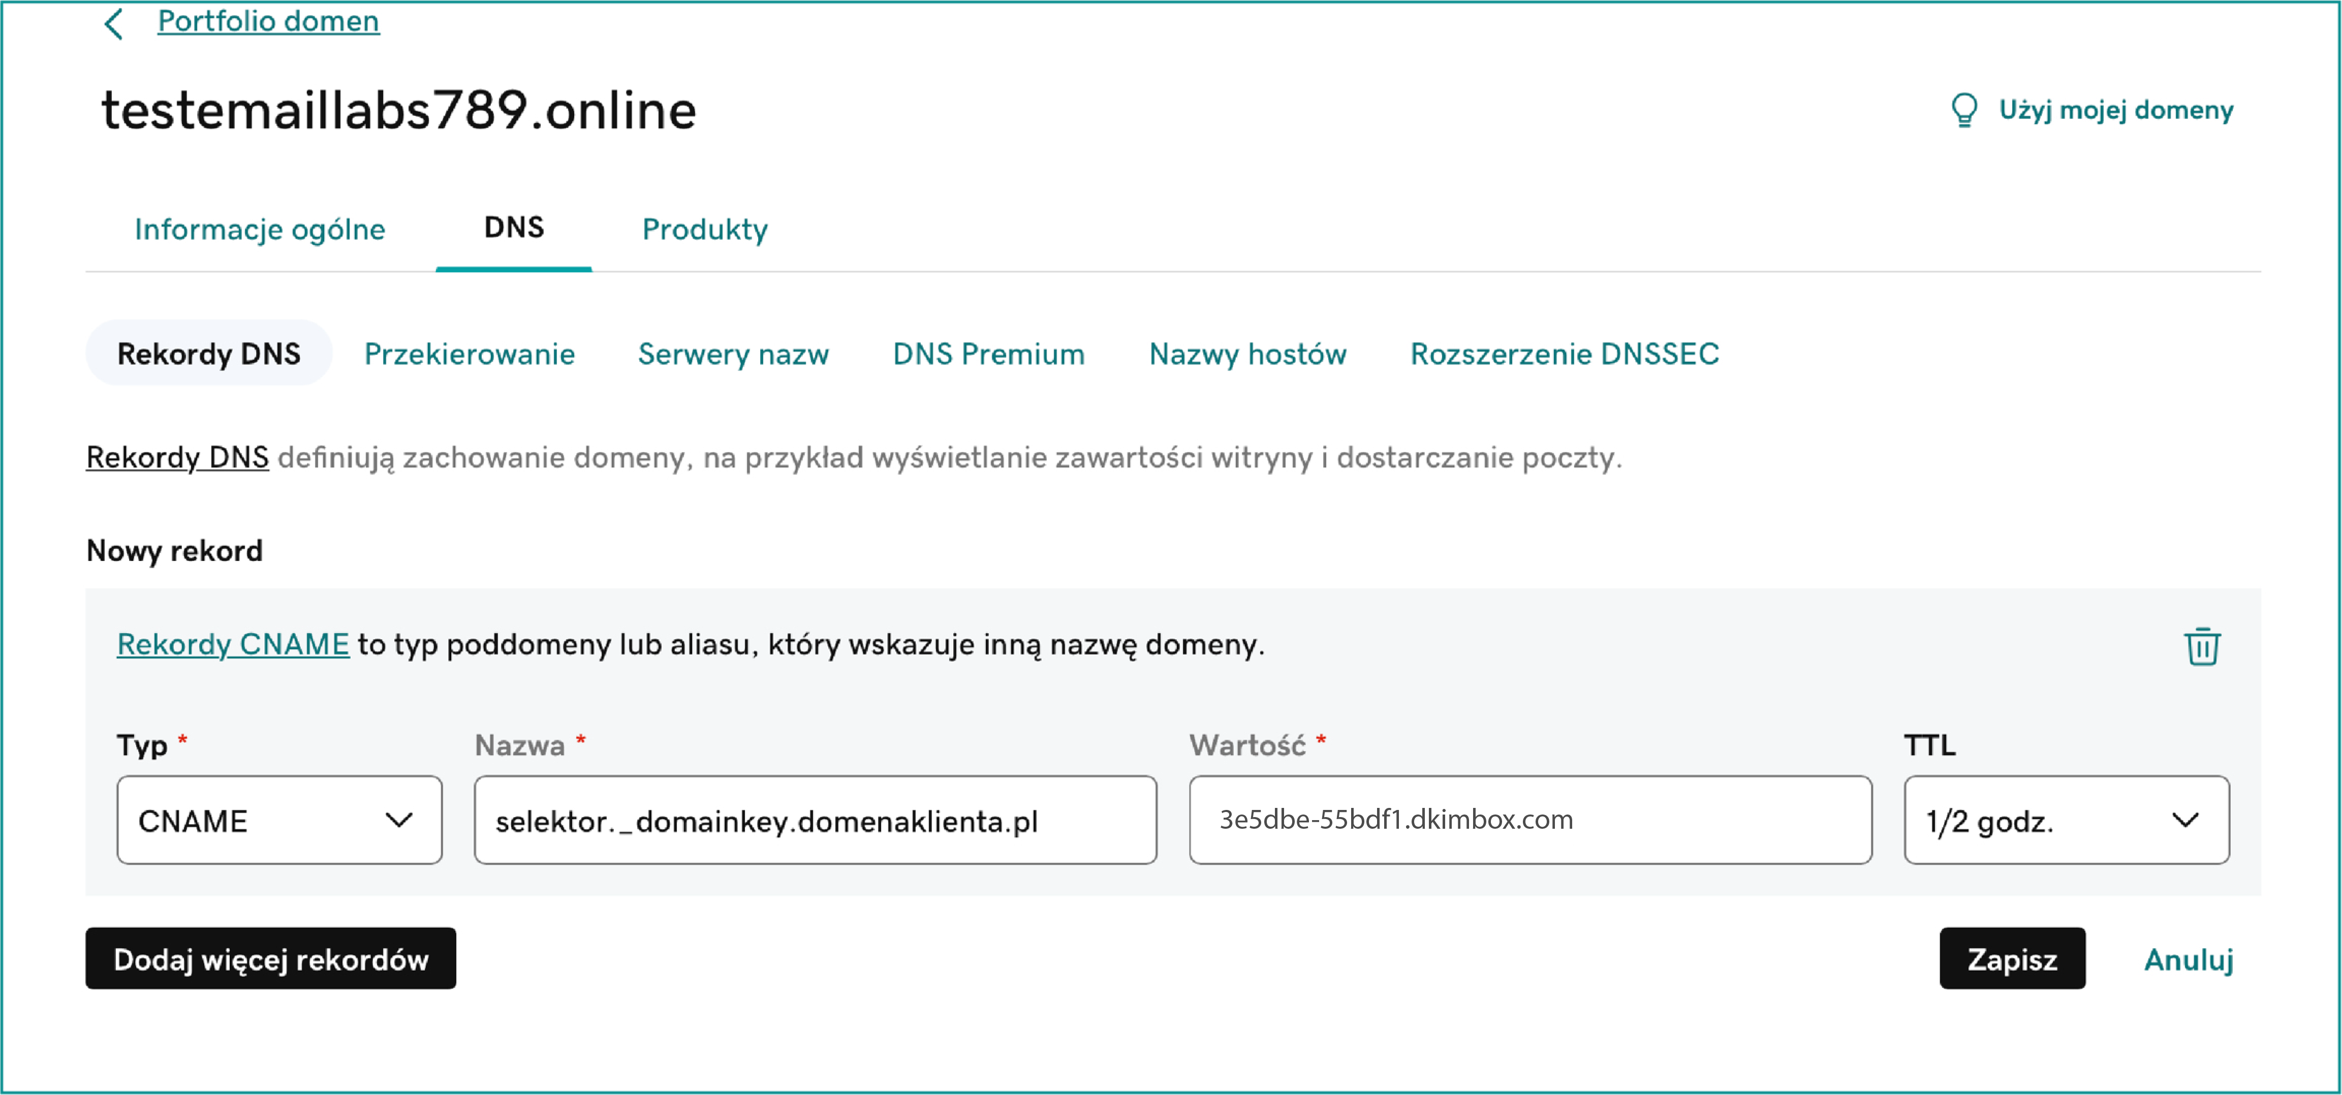
Task: Open Rozszerzenie DNSSEC section
Action: click(1564, 354)
